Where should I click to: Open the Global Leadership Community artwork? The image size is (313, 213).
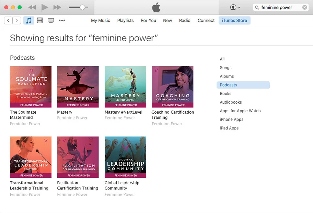click(x=125, y=157)
